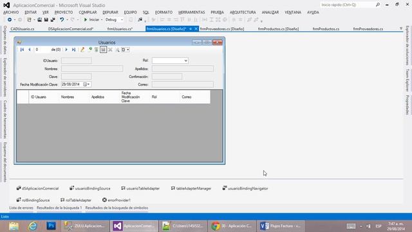Click the Correo text field
The image size is (412, 232).
click(x=183, y=84)
